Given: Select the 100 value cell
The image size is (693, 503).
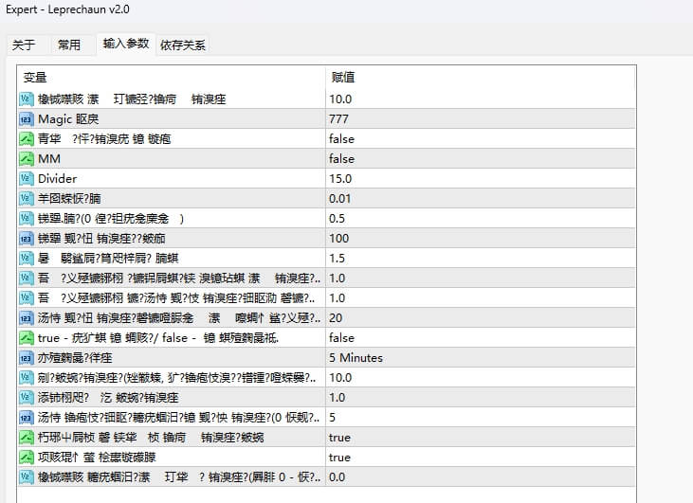Looking at the screenshot, I should point(481,239).
